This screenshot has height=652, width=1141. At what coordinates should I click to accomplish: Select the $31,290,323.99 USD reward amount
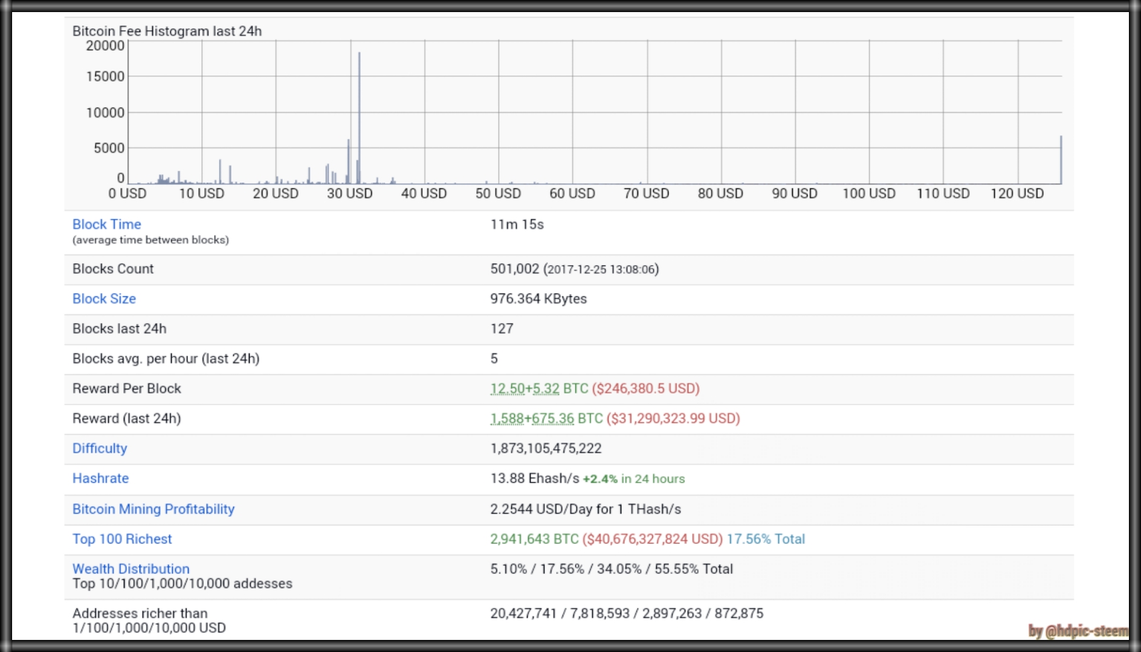point(673,418)
